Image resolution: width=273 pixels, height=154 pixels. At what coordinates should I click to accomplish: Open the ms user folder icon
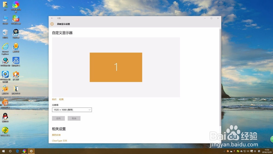(5, 6)
